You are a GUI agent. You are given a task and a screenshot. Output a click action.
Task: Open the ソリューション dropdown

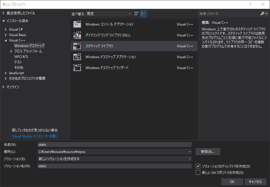[114, 159]
